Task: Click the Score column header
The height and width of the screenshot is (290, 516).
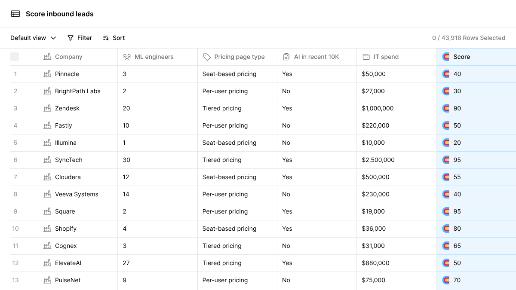Action: click(x=476, y=57)
